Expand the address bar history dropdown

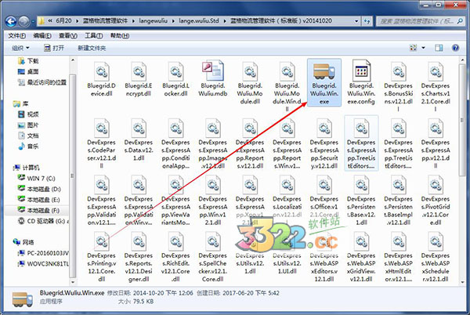point(356,21)
